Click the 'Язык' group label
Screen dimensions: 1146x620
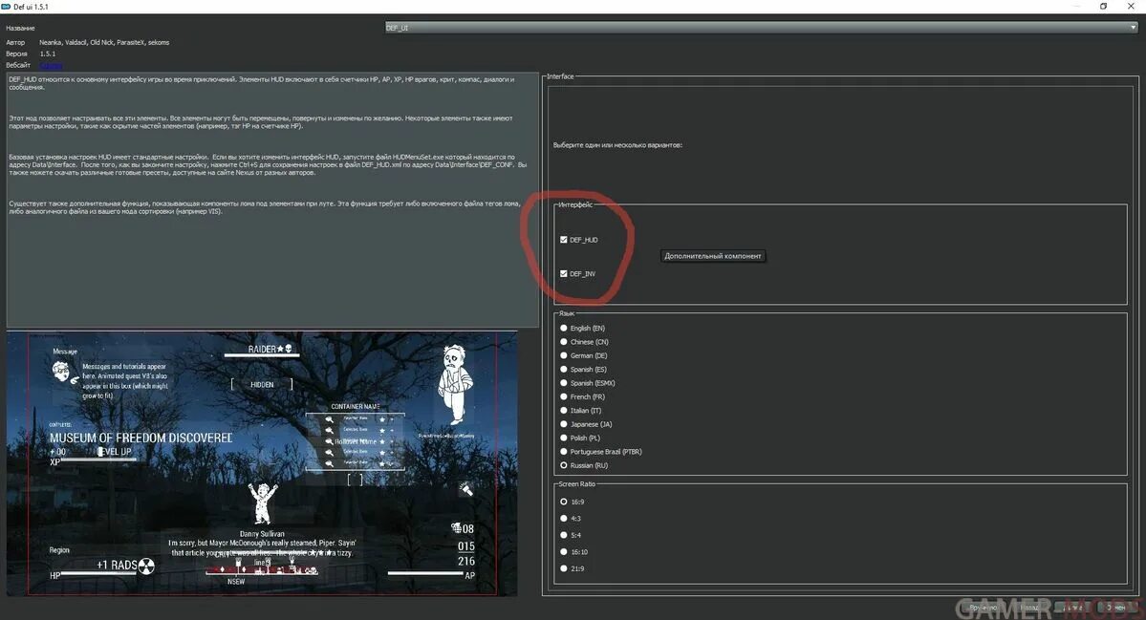point(567,313)
